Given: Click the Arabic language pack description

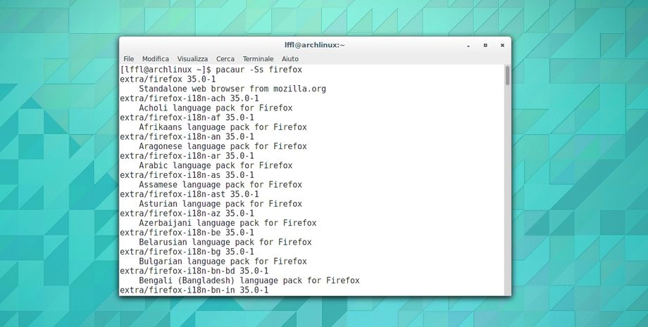Looking at the screenshot, I should (x=216, y=165).
